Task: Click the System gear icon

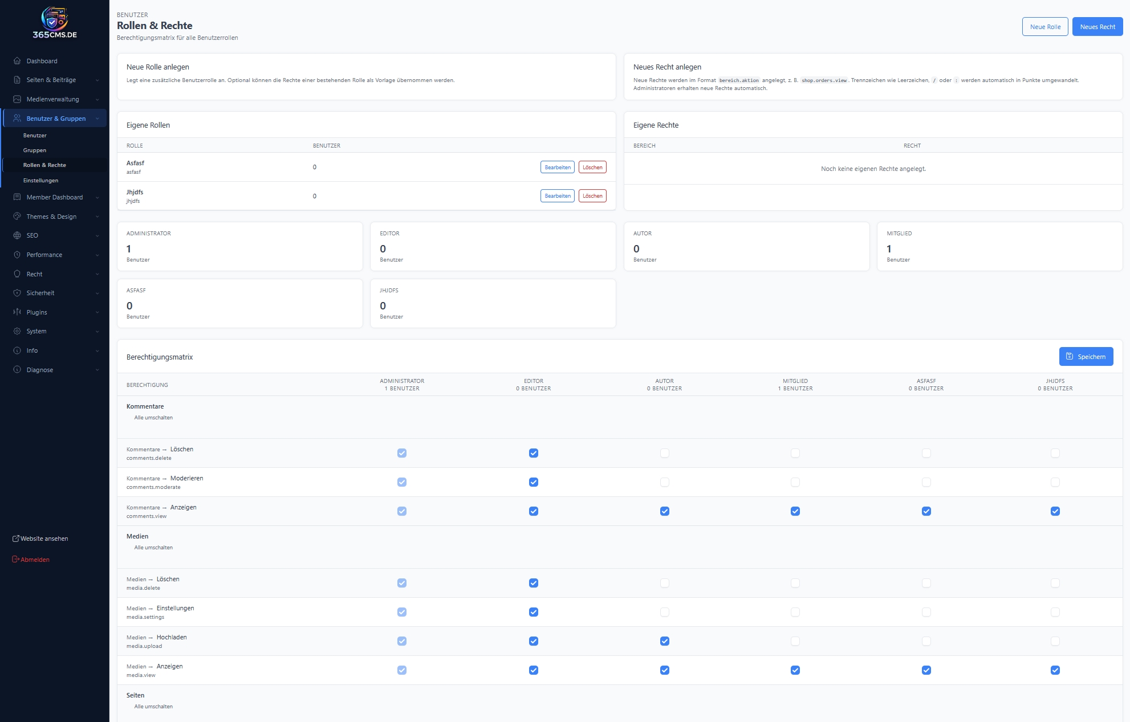Action: (17, 331)
